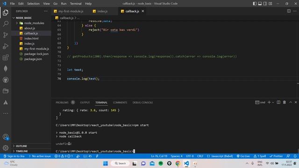
Task: Click No active issue status item
Action: 40,156
